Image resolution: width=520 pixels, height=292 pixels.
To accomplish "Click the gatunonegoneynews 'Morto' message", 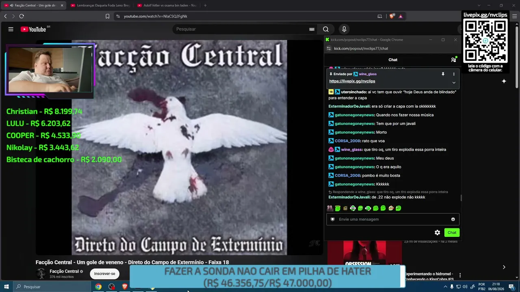I will coord(357,132).
